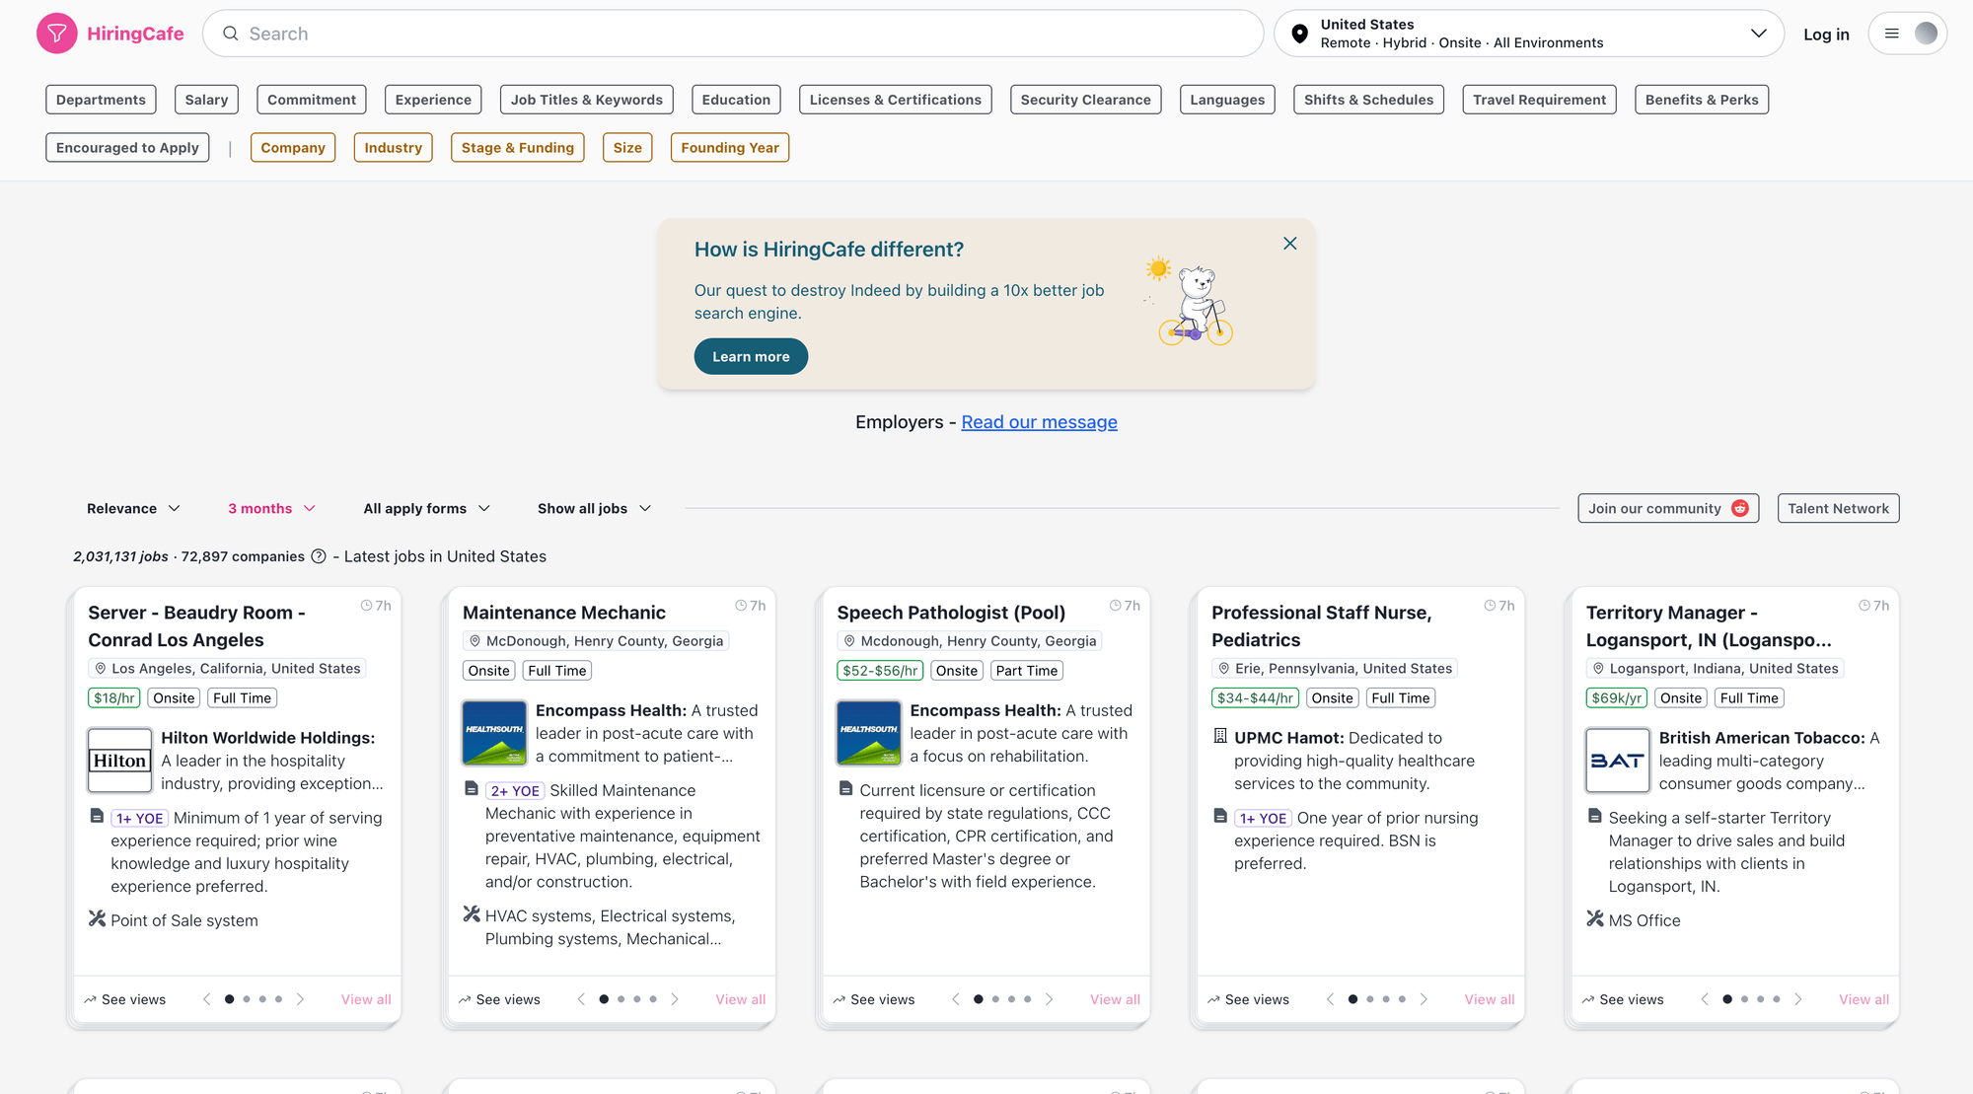Viewport: 1973px width, 1094px height.
Task: Expand the Show all jobs dropdown
Action: [x=592, y=508]
